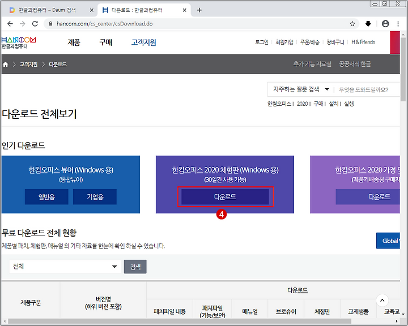Click 다운로드 in the breadcrumb
This screenshot has height=326, width=408.
pos(58,64)
